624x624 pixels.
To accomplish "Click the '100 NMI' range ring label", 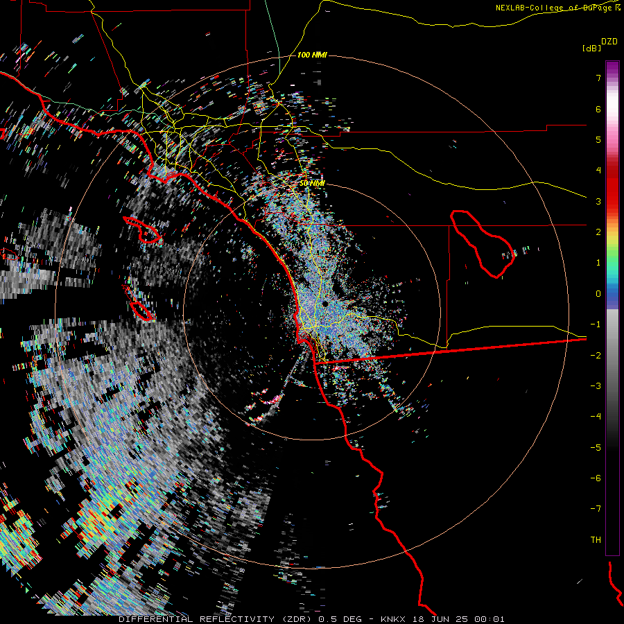I will click(312, 55).
